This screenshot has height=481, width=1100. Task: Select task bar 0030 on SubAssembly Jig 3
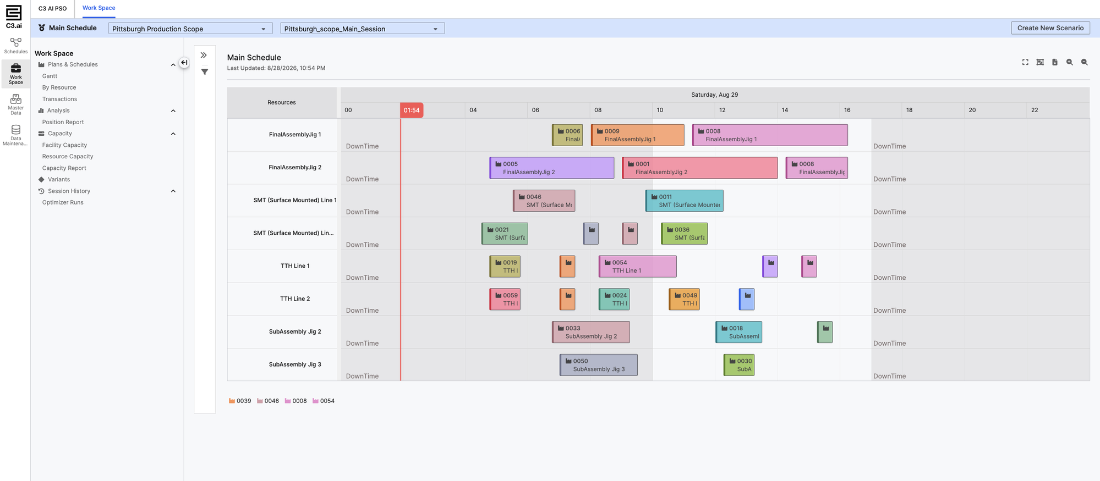pyautogui.click(x=739, y=365)
